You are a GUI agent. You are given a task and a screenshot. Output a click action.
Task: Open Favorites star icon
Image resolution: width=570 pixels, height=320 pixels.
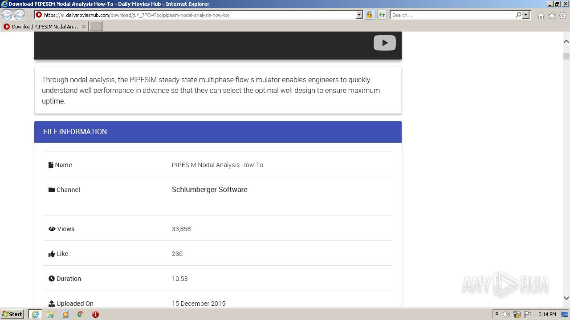click(552, 16)
